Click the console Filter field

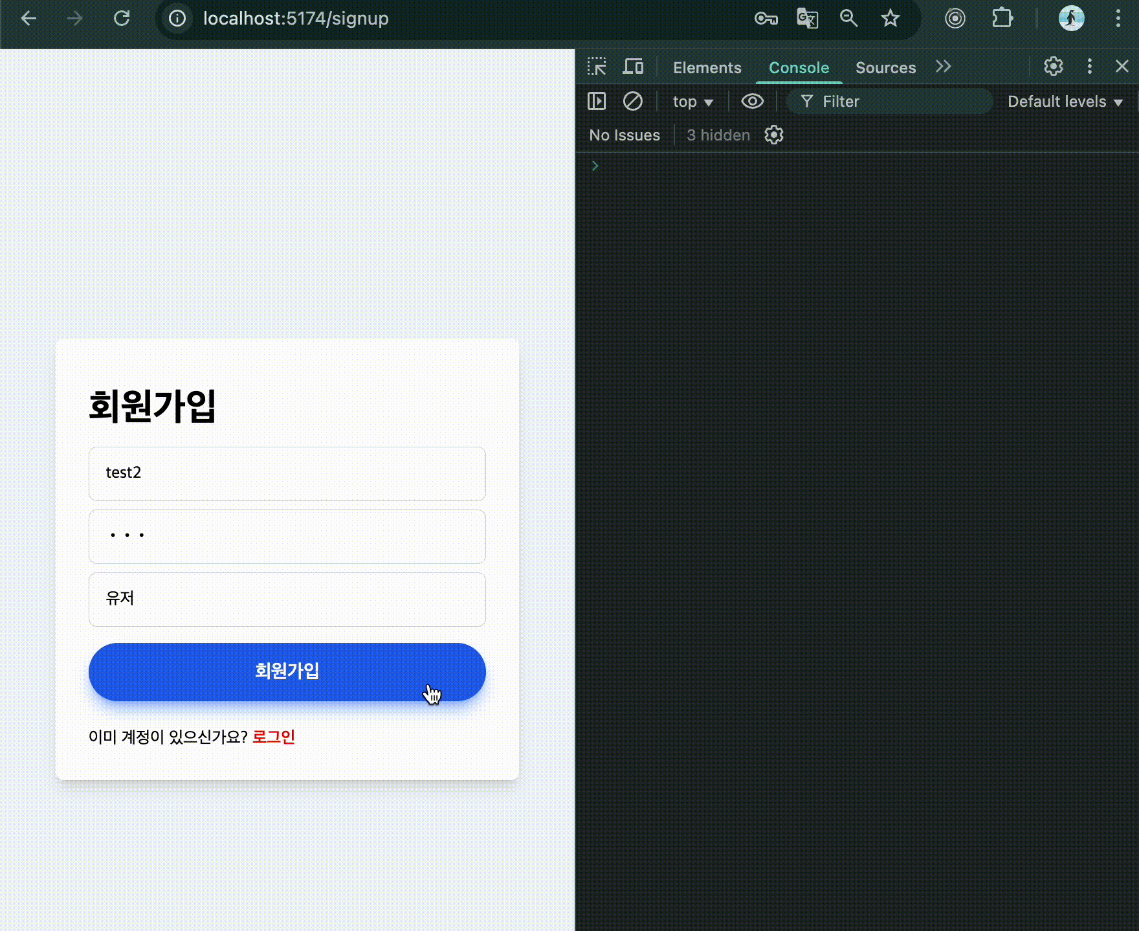889,101
